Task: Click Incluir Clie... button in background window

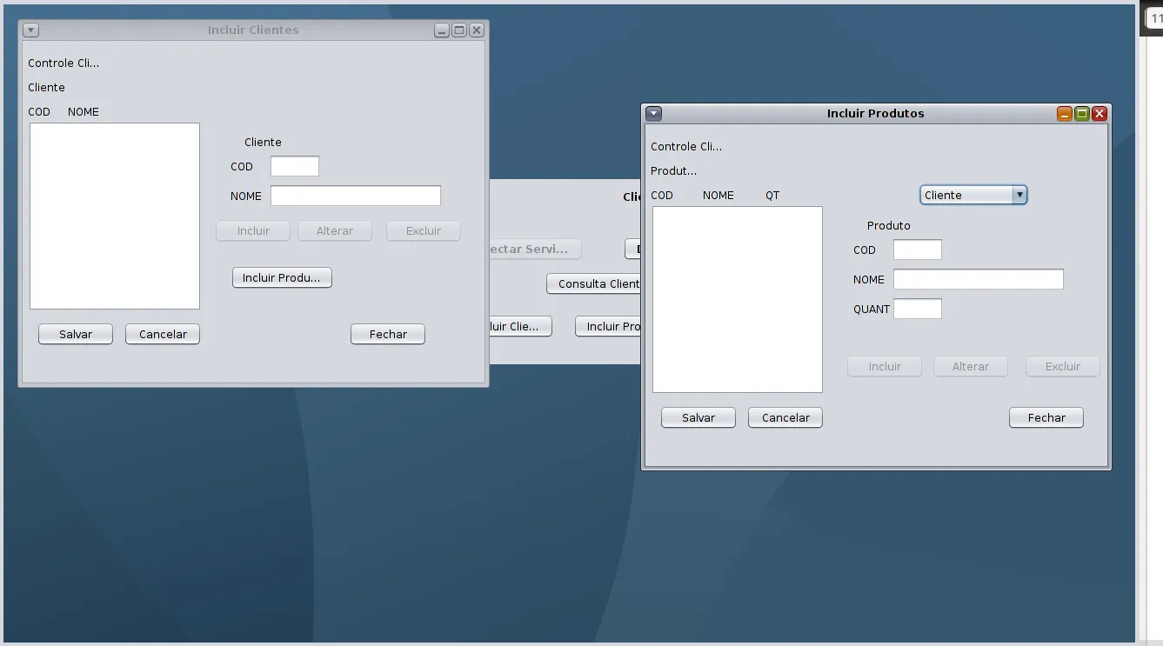Action: 521,326
